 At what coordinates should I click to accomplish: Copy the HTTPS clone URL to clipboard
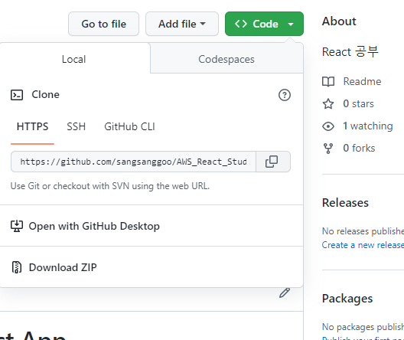pos(273,162)
